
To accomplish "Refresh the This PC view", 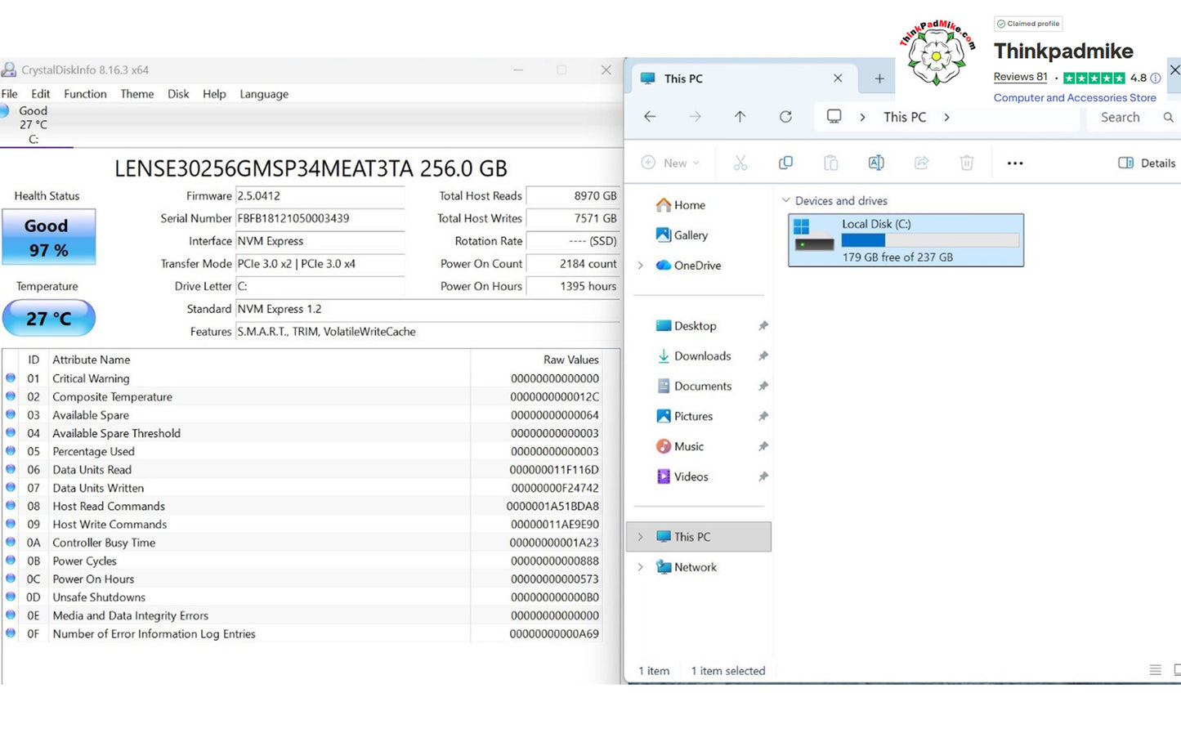I will point(785,117).
